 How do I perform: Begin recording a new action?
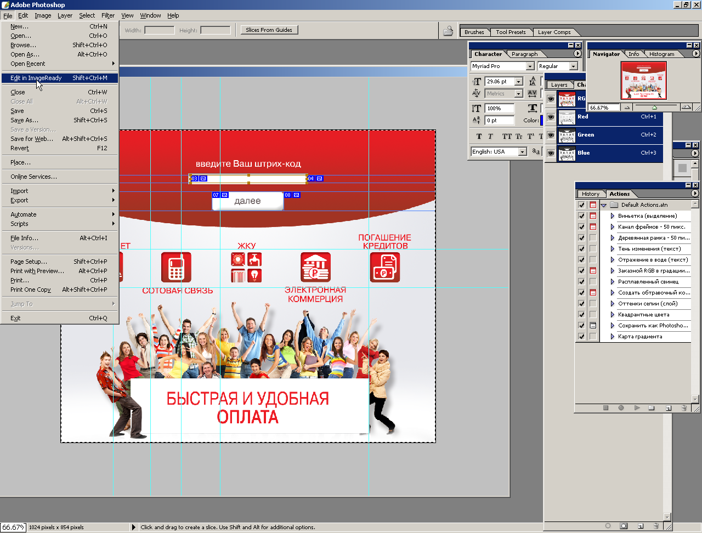tap(621, 408)
